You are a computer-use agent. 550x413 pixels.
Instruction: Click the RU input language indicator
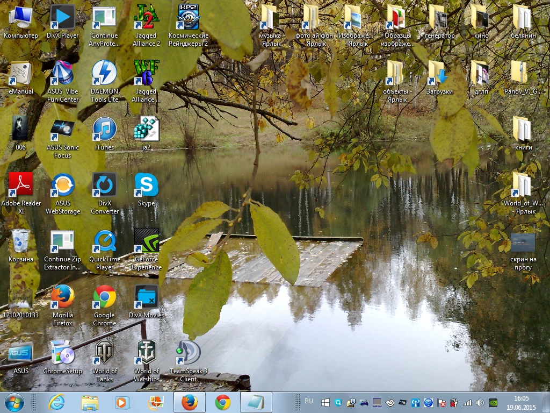coord(309,401)
